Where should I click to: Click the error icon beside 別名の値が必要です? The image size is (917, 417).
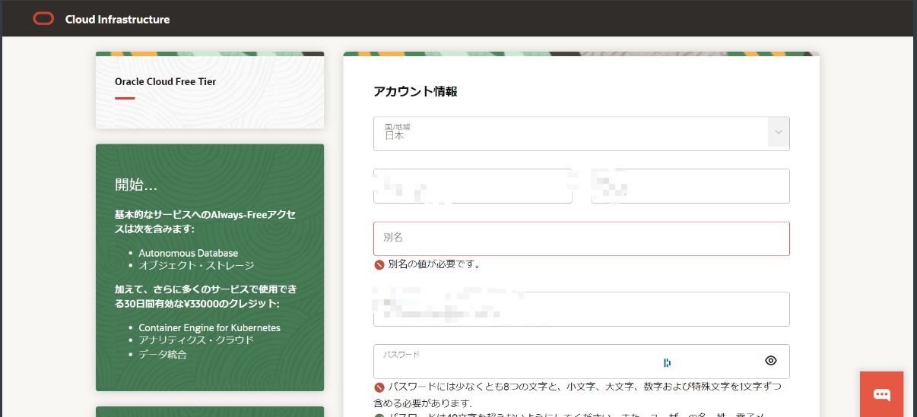[379, 264]
